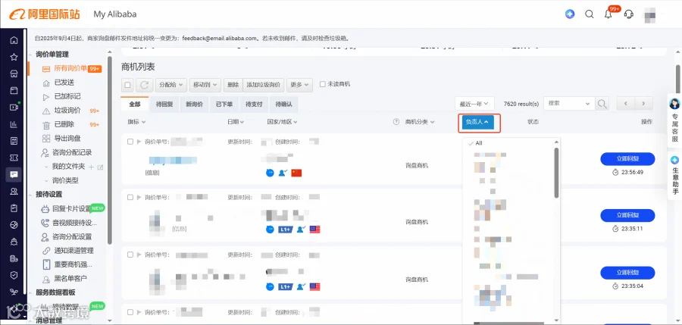The image size is (682, 325).
Task: Open the 最近一年 time range dropdown
Action: click(474, 104)
